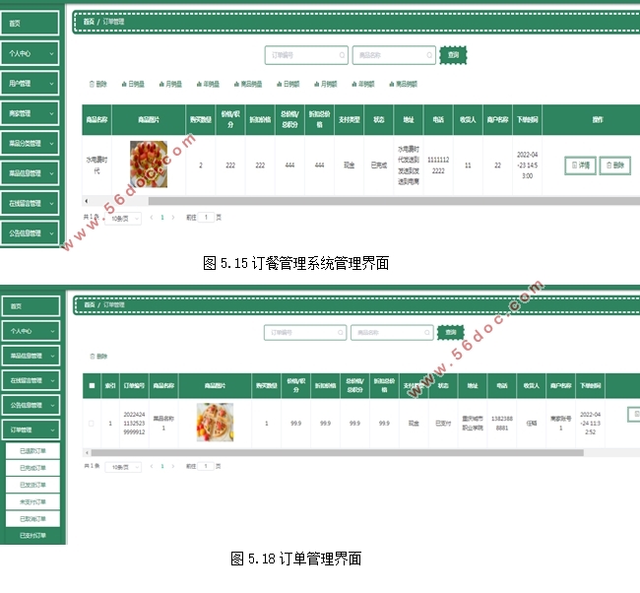This screenshot has width=640, height=593.
Task: Select 已完成订单 in the order submenu
Action: [x=32, y=467]
